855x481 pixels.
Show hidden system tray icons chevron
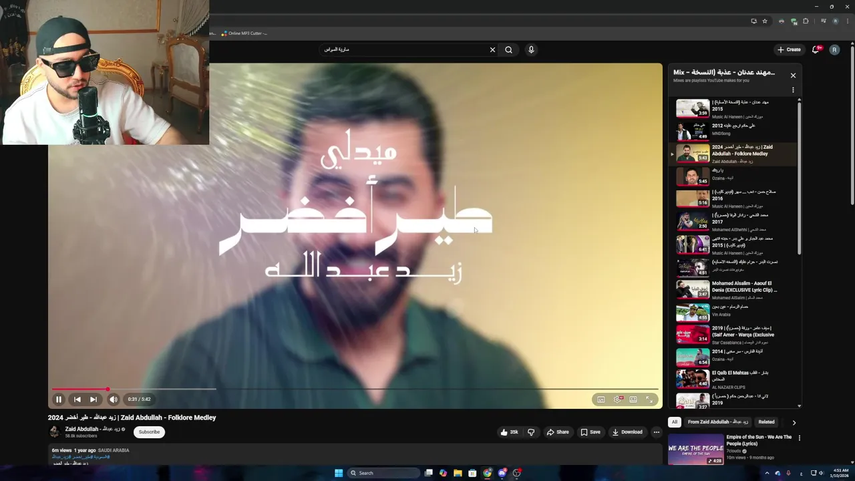767,473
